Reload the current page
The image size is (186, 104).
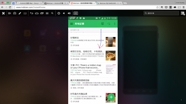[x=10, y=7]
